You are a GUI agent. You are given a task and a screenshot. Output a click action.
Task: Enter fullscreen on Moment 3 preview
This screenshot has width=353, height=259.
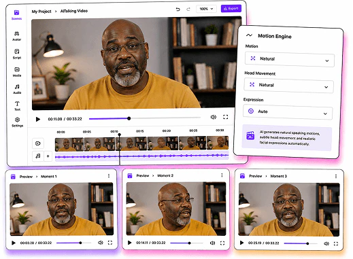pyautogui.click(x=336, y=244)
